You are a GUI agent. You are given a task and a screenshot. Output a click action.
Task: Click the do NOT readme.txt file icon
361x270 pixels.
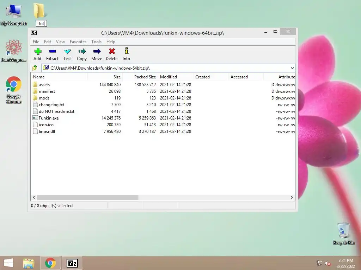[x=35, y=111]
